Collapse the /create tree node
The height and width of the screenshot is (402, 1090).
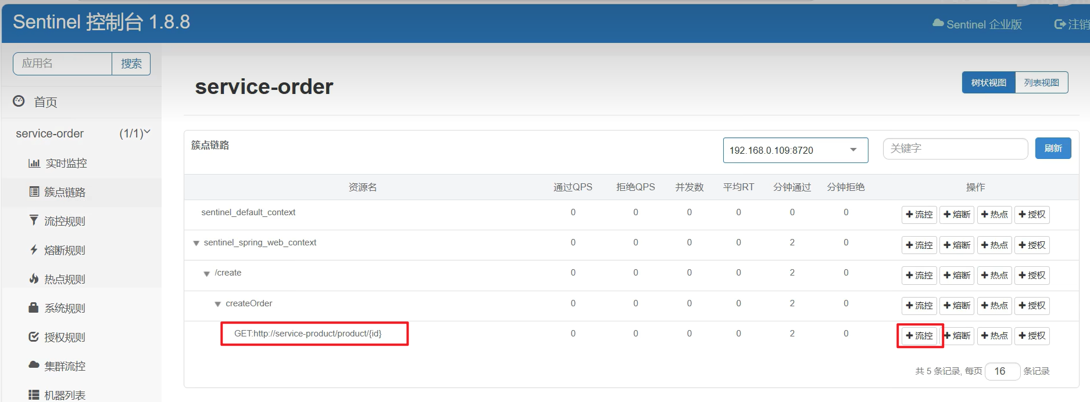206,274
